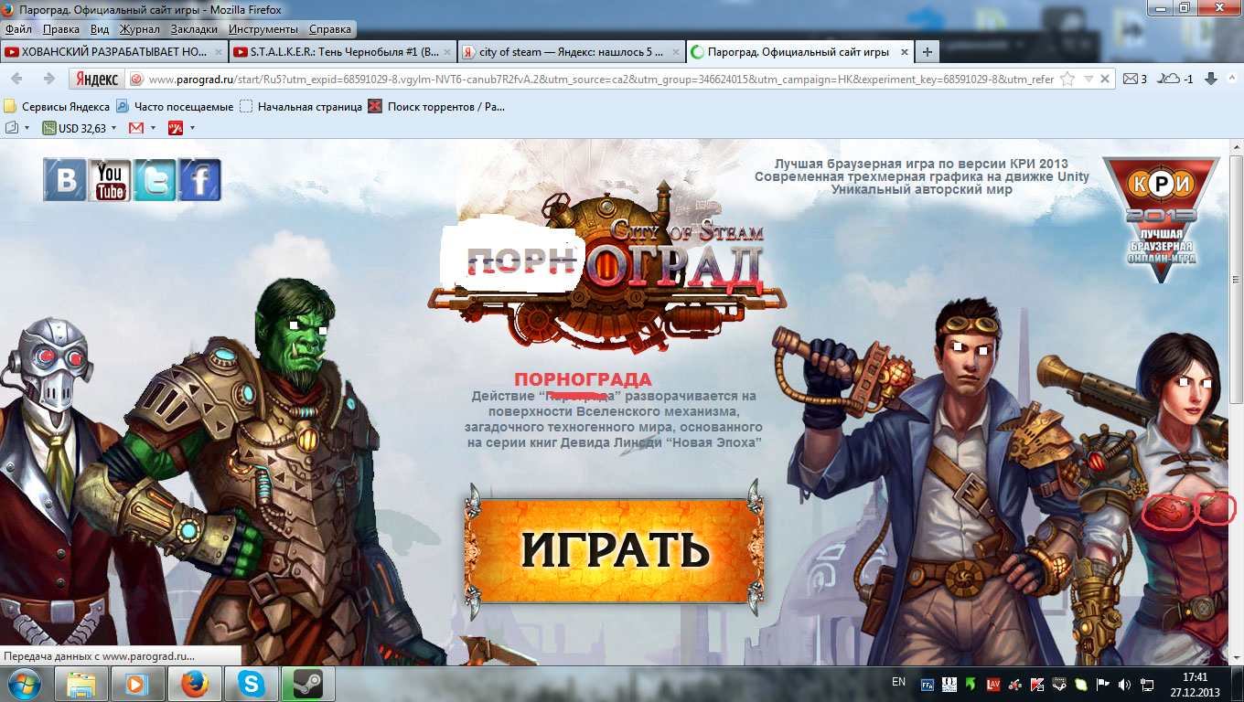Click the Kaspersky tray icon

[1037, 683]
